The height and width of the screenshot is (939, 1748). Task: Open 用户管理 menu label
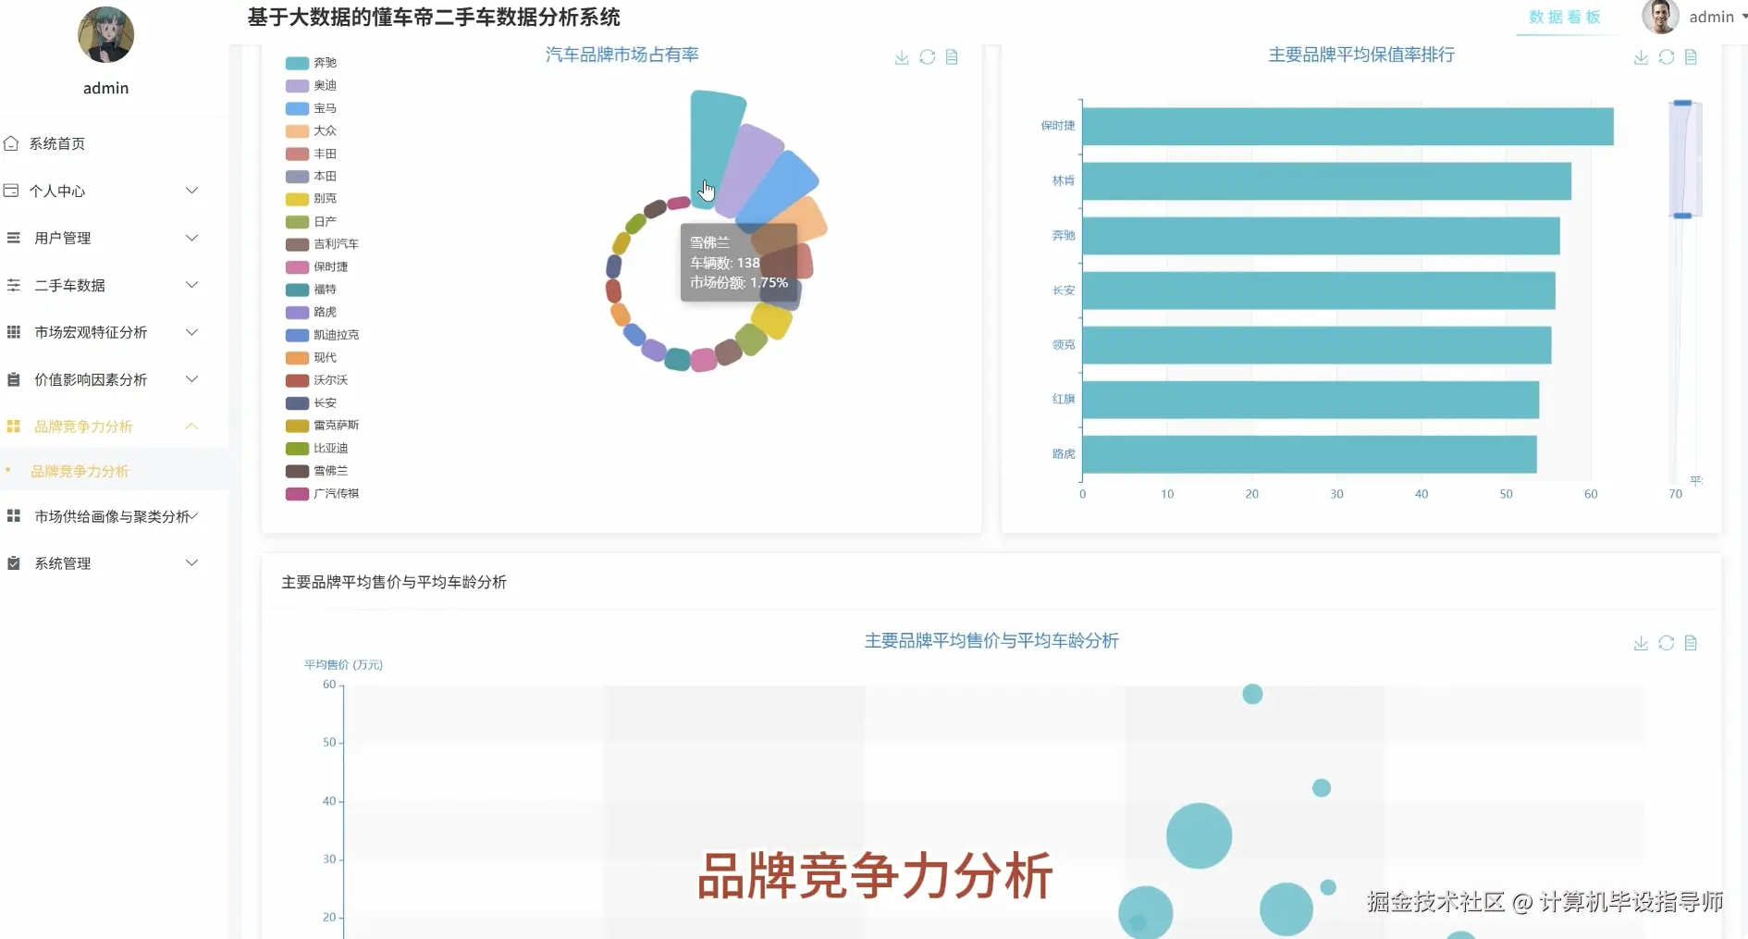tap(62, 238)
